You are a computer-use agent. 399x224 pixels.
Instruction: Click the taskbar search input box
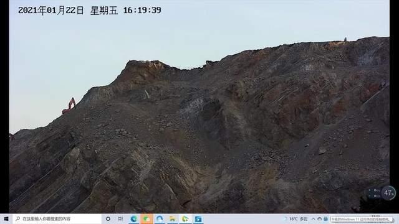click(x=57, y=218)
